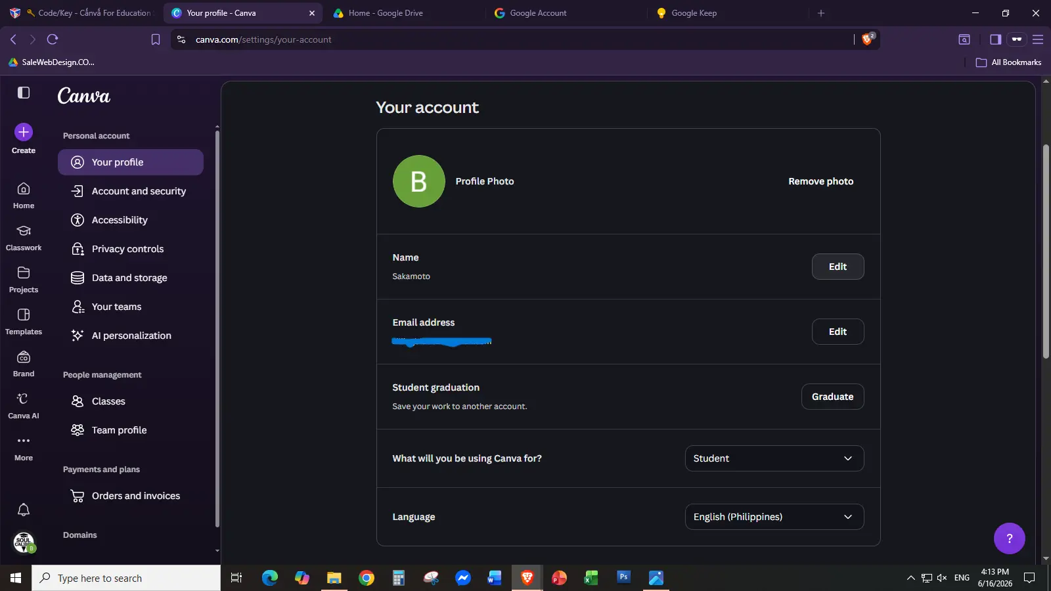Close the Your profile - Canva tab
The height and width of the screenshot is (591, 1051).
click(312, 13)
